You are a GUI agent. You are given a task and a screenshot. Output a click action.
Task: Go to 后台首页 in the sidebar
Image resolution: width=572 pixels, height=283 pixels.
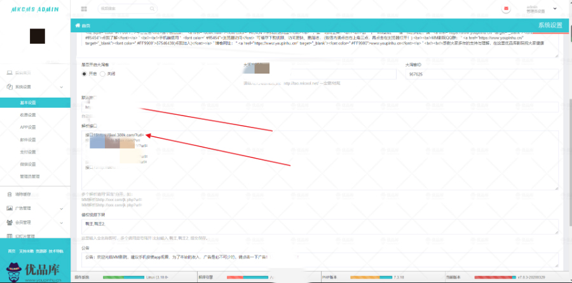coord(23,73)
